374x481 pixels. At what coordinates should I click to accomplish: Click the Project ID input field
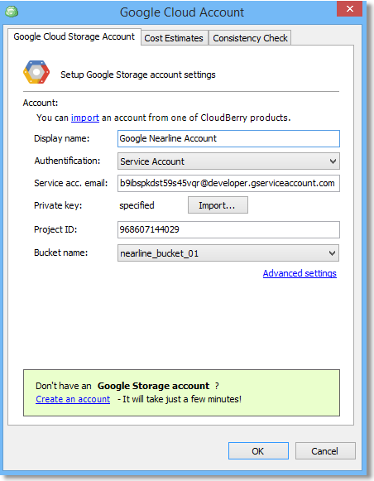tap(228, 229)
